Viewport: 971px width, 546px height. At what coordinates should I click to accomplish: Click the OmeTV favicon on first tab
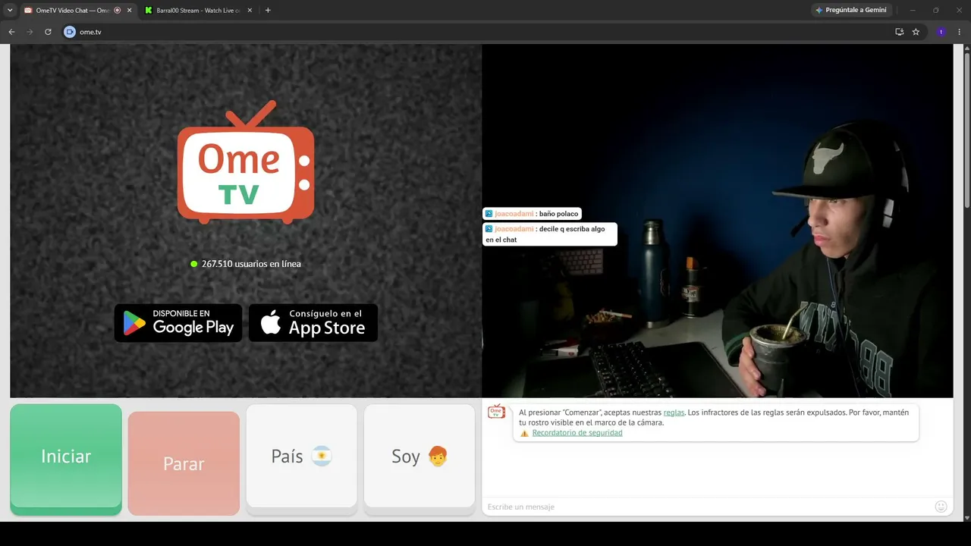[28, 11]
